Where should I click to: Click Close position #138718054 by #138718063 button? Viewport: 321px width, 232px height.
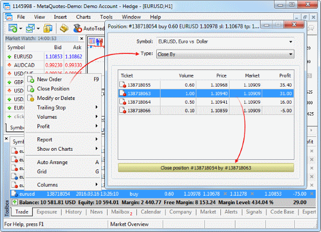(206, 168)
